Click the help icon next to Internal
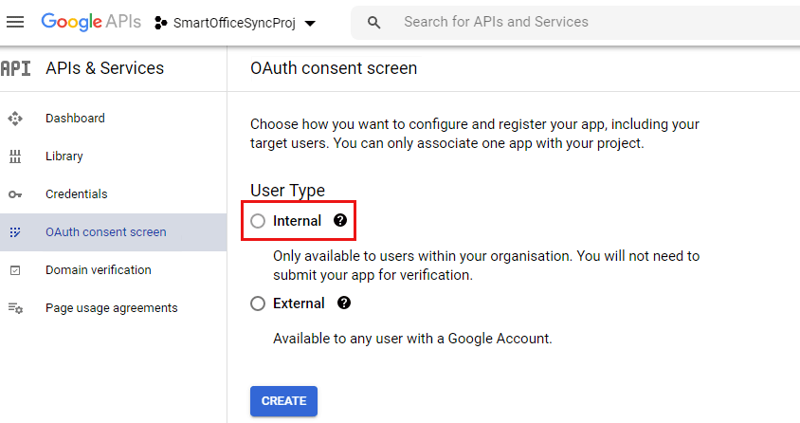This screenshot has height=423, width=800. [x=340, y=220]
